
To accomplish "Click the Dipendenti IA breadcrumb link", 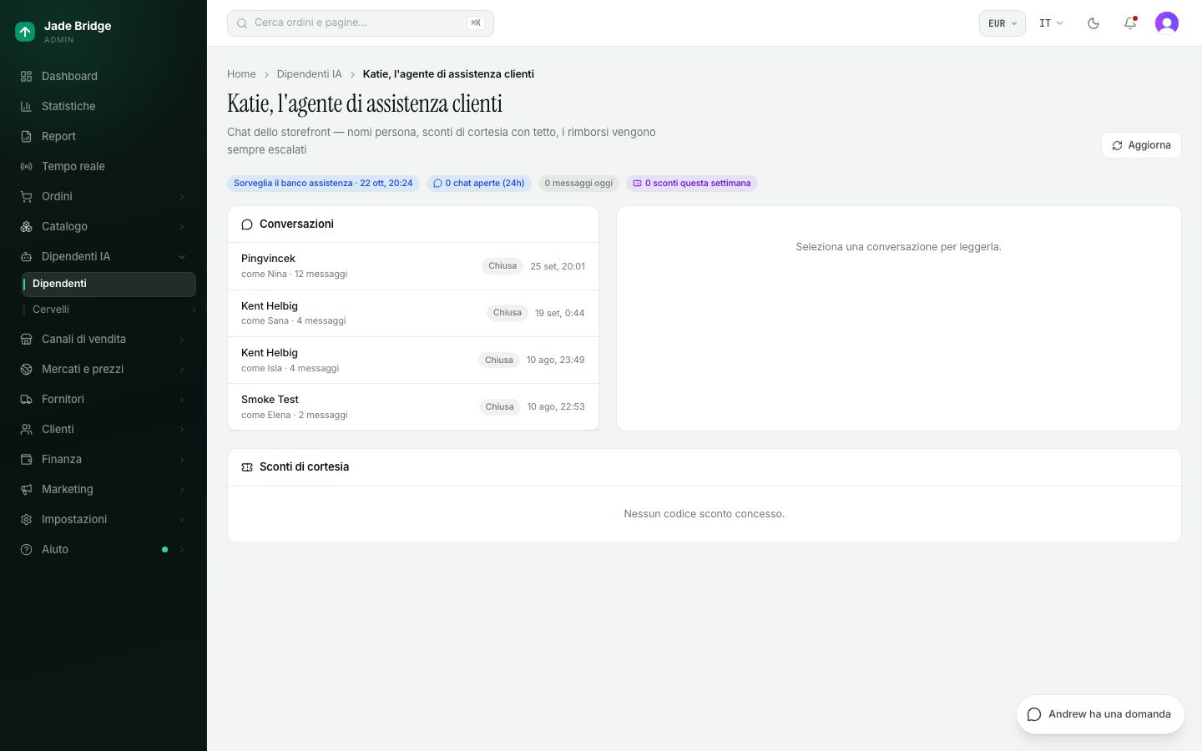I will click(309, 74).
